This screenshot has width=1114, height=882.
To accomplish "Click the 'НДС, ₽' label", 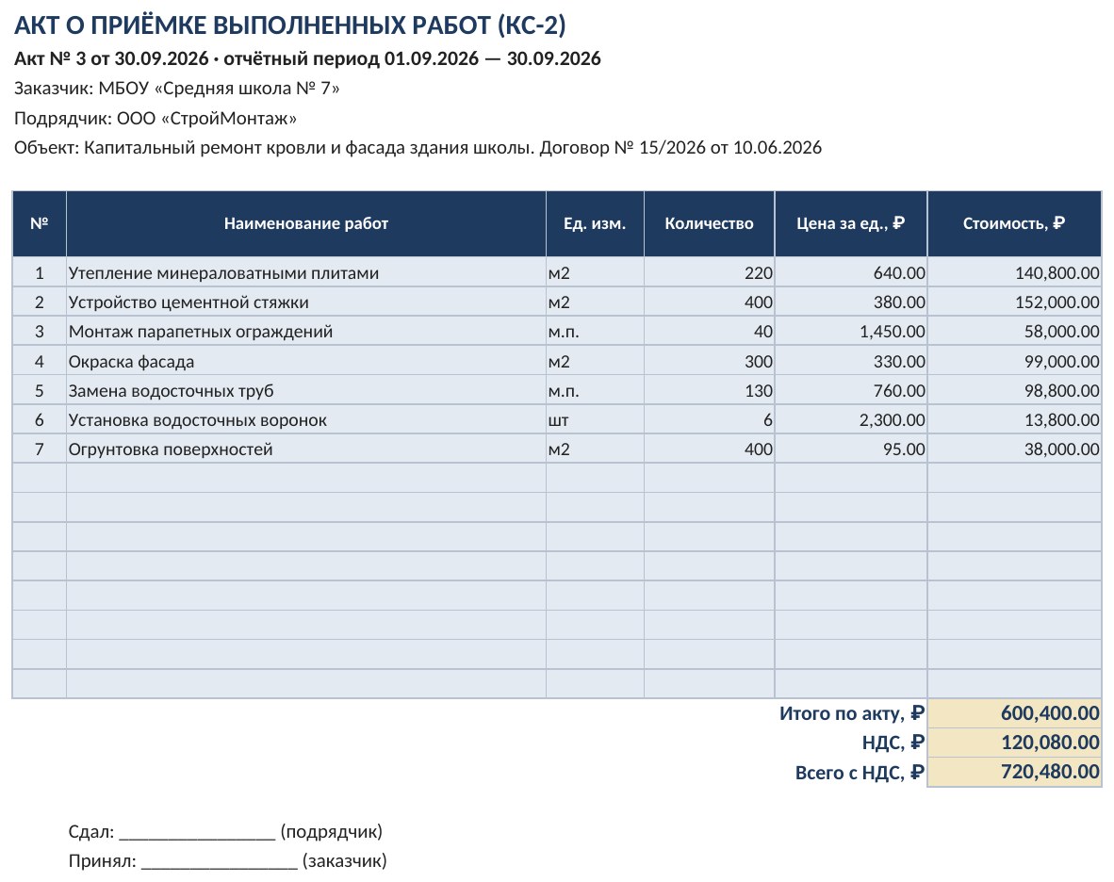I will click(x=893, y=743).
